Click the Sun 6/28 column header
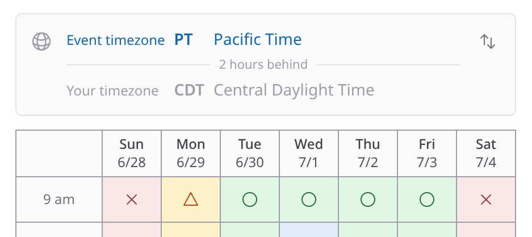This screenshot has width=532, height=237. click(132, 153)
